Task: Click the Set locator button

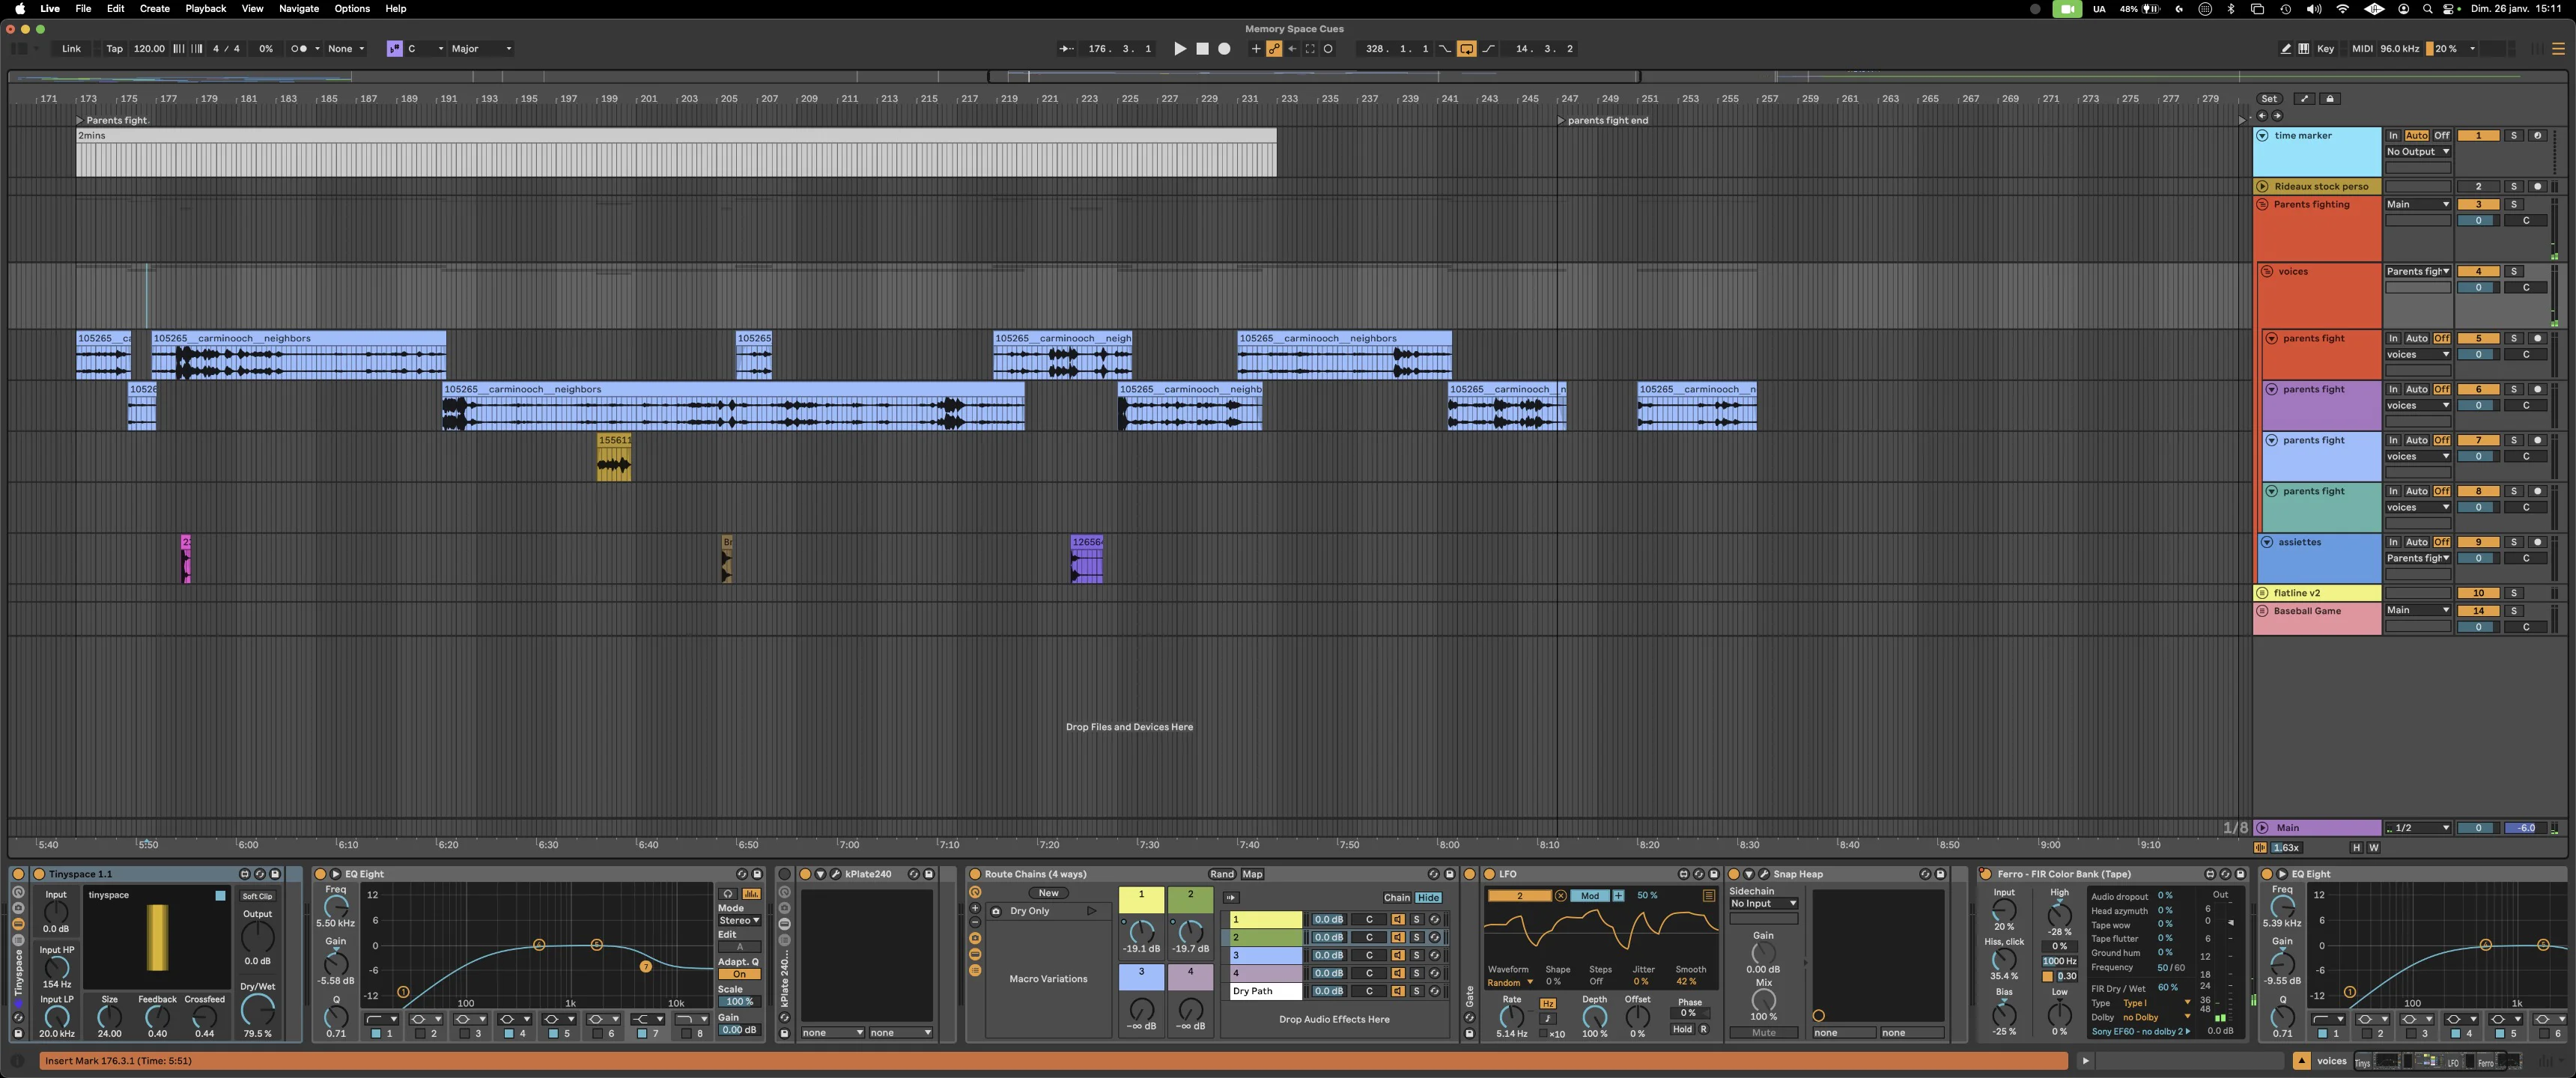Action: (x=2269, y=98)
